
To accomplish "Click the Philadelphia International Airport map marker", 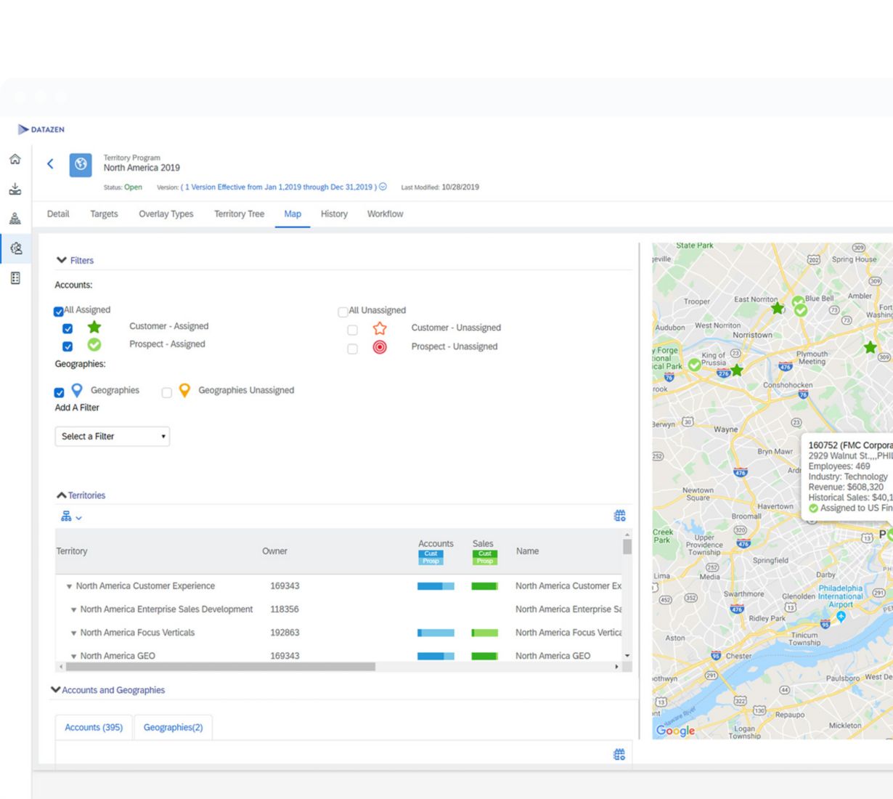I will pyautogui.click(x=841, y=616).
